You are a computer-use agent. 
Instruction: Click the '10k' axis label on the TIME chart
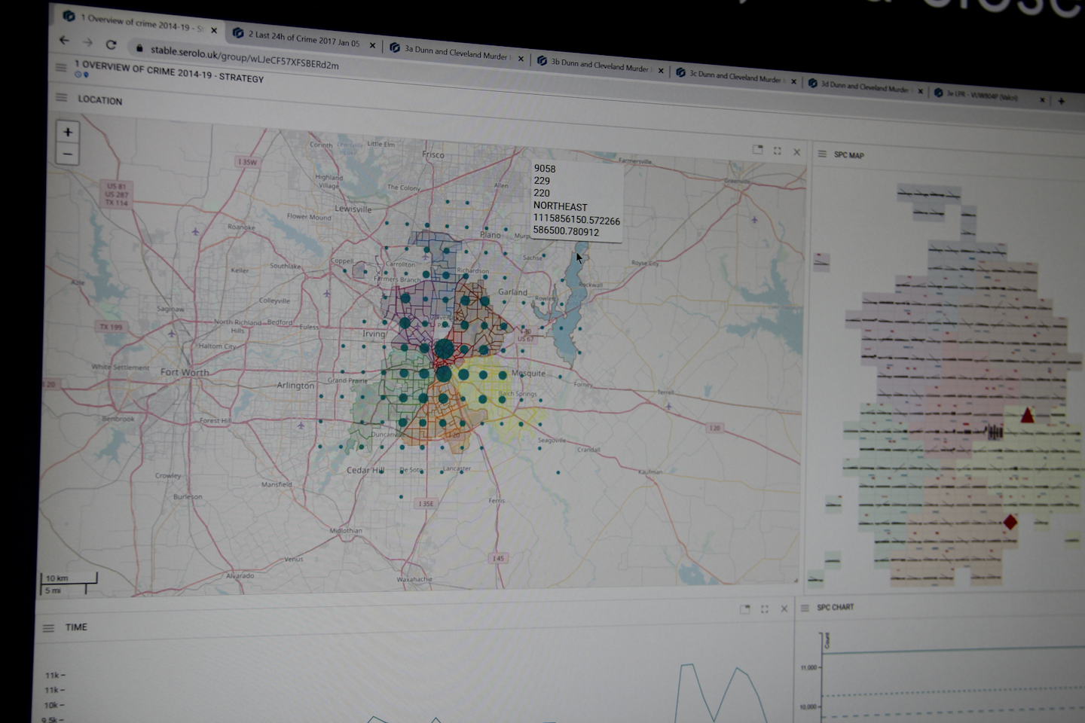pos(53,706)
